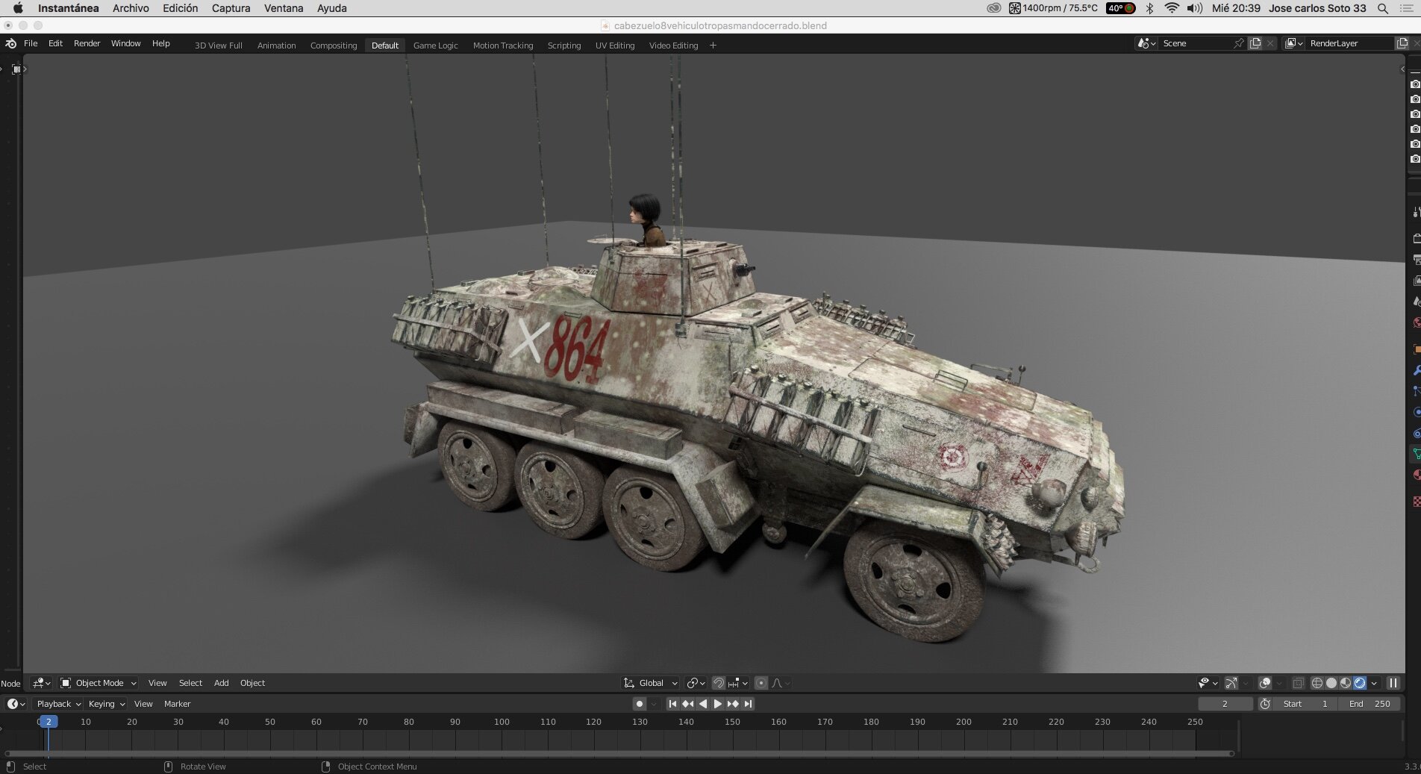Select rendered viewport shading

(x=1360, y=683)
